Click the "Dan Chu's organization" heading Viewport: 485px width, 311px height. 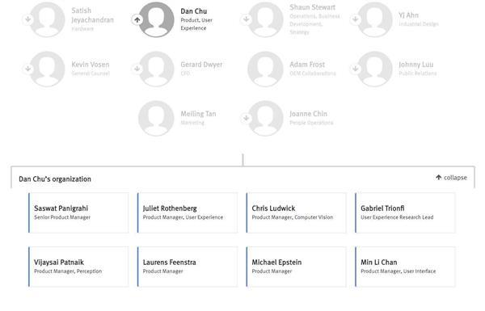[x=55, y=179]
